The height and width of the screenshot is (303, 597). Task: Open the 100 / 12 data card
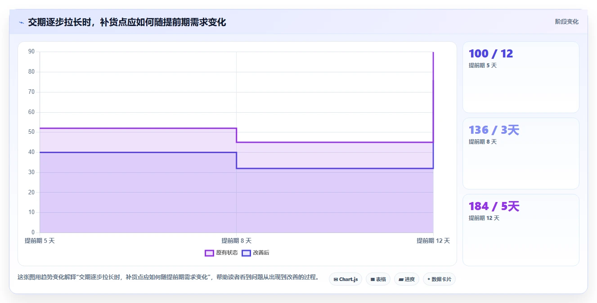521,77
